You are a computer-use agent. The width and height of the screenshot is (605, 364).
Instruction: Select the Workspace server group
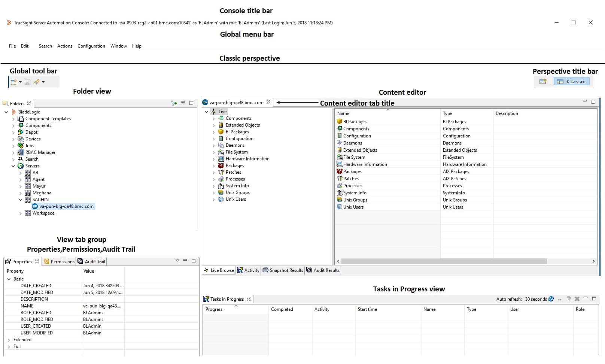(x=43, y=213)
